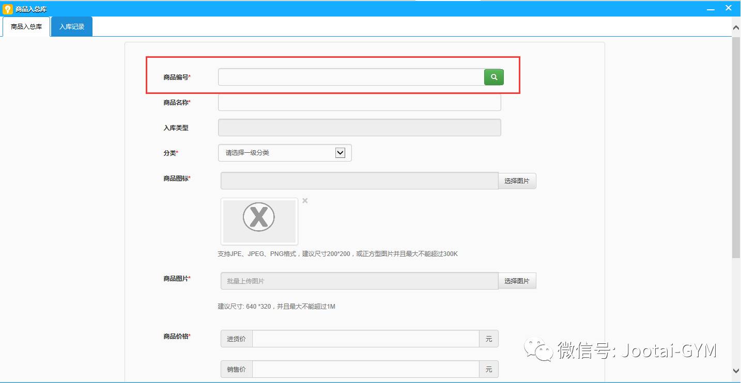Click the 元 suffix beside 进货价
Viewport: 741px width, 383px height.
coord(489,339)
